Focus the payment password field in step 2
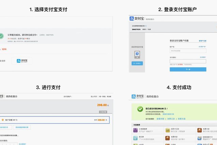The width and height of the screenshot is (217, 145). [x=188, y=61]
